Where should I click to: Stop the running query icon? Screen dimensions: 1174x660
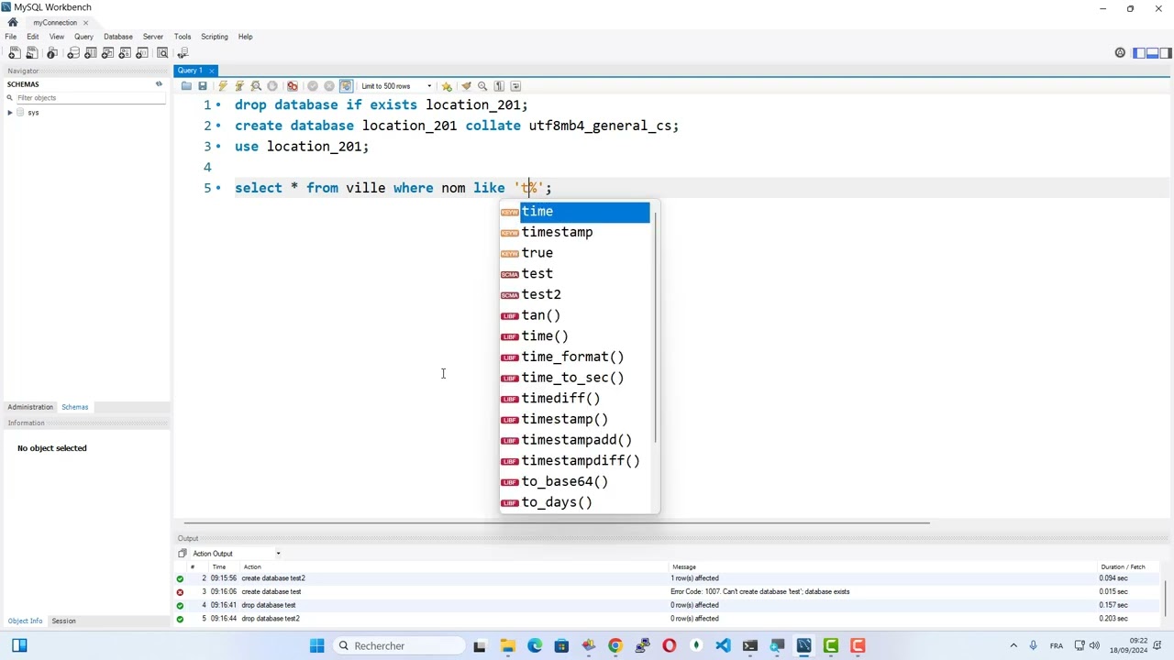[x=272, y=86]
